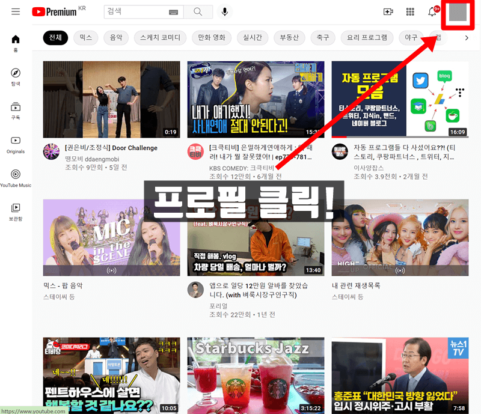Visit channel name 포리얼
This screenshot has height=414, width=481.
[x=218, y=306]
